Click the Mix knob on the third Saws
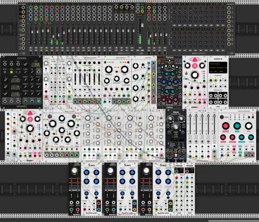 (x=168, y=193)
